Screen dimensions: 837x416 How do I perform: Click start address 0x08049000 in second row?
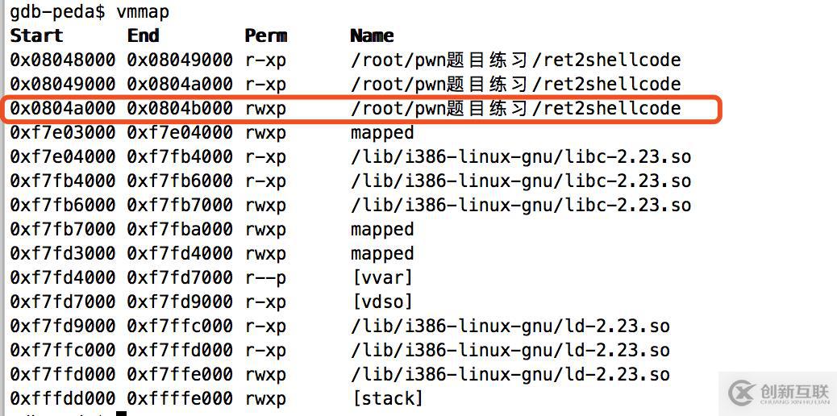(x=62, y=84)
